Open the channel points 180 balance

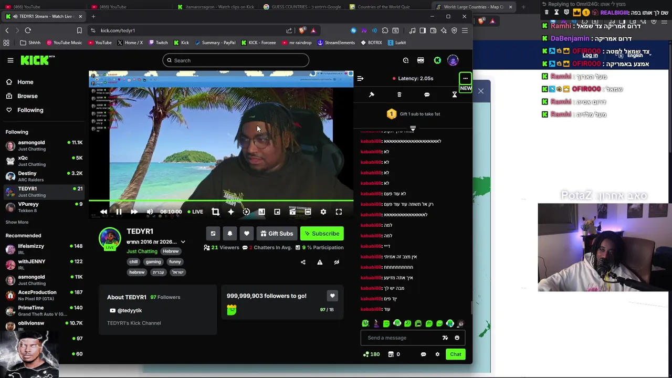click(371, 354)
